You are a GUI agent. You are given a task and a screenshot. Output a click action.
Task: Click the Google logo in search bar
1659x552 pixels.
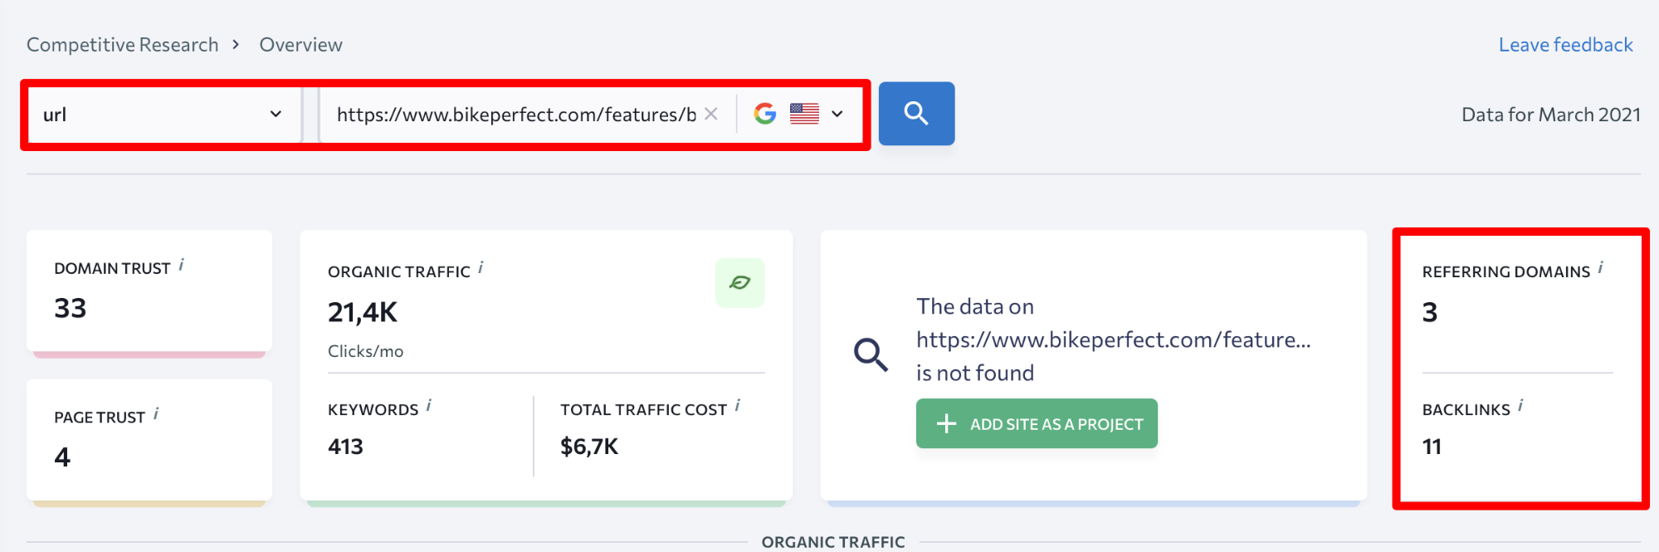764,114
